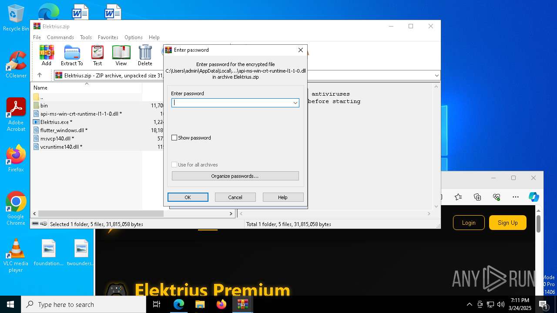Image resolution: width=557 pixels, height=313 pixels.
Task: Open the Help menu in WinRAR
Action: point(154,37)
